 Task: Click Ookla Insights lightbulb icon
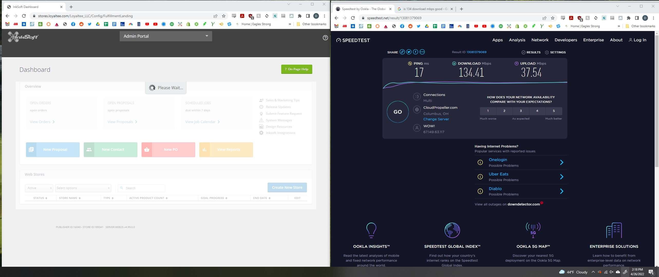tap(371, 230)
